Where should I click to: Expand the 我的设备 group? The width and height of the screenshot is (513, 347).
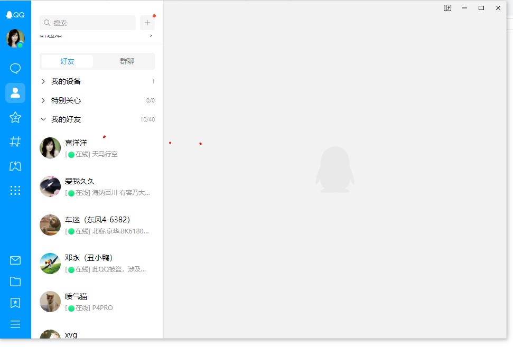[x=66, y=81]
